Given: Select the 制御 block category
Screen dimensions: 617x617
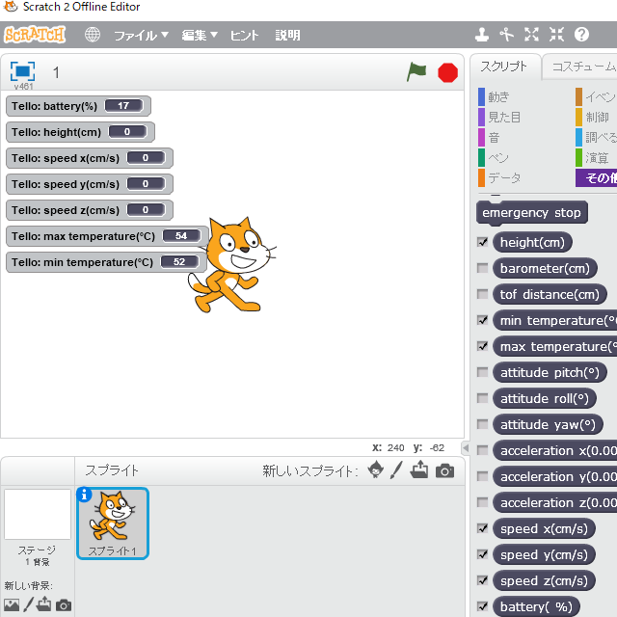Looking at the screenshot, I should tap(593, 118).
